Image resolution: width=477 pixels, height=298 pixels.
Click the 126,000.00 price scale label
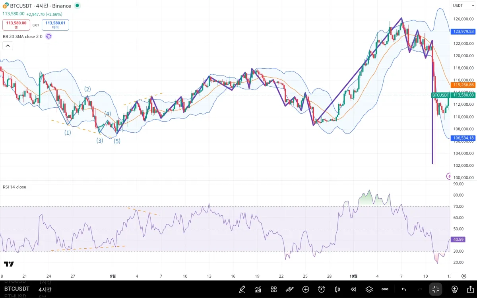(x=463, y=19)
